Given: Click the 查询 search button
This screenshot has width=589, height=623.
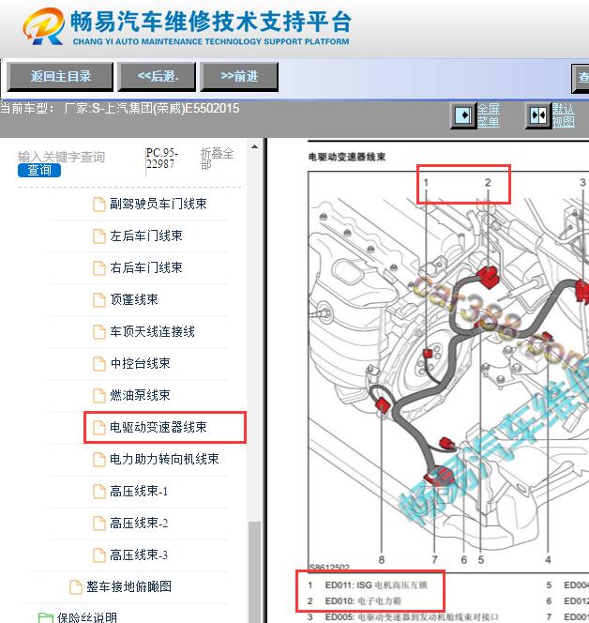Looking at the screenshot, I should (38, 170).
